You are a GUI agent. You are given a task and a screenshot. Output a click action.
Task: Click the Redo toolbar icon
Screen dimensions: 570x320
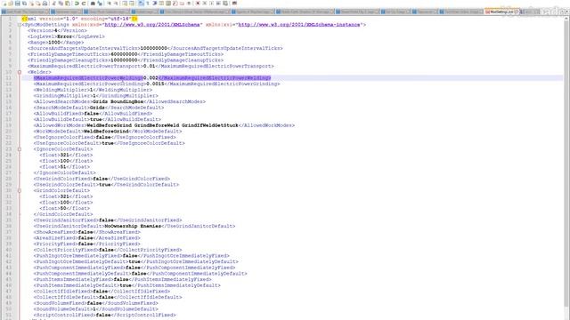click(84, 4)
